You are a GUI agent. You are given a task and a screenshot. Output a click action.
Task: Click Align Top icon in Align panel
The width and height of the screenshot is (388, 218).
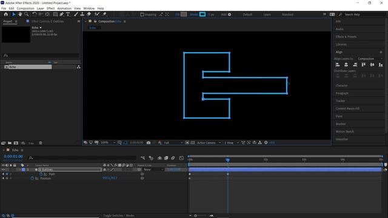[364, 65]
